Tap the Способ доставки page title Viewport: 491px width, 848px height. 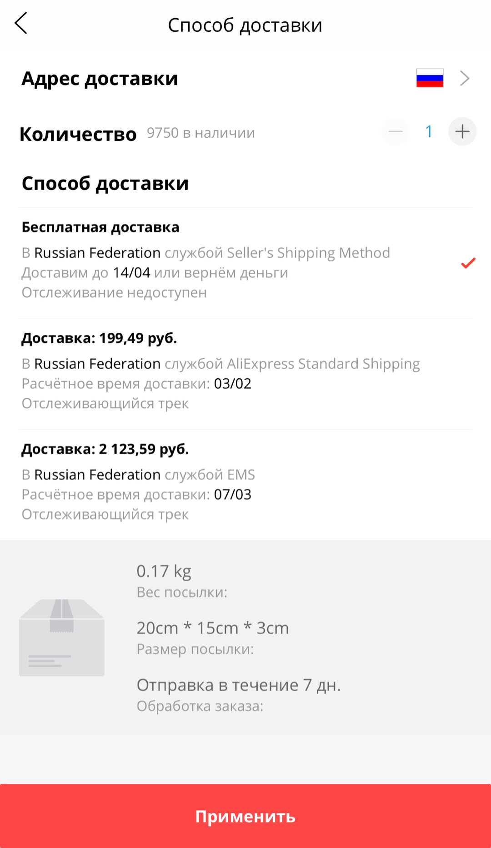pos(245,25)
